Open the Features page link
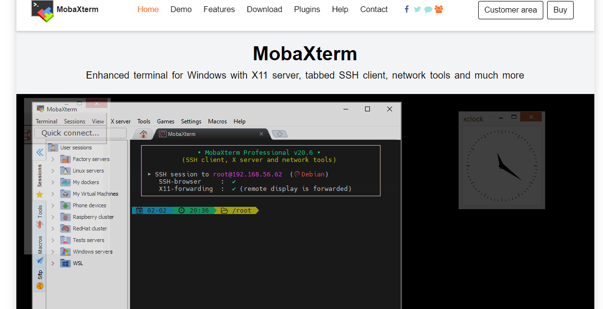 tap(219, 9)
